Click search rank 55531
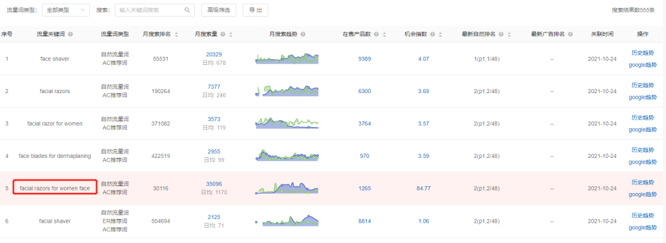This screenshot has width=666, height=243. point(160,59)
